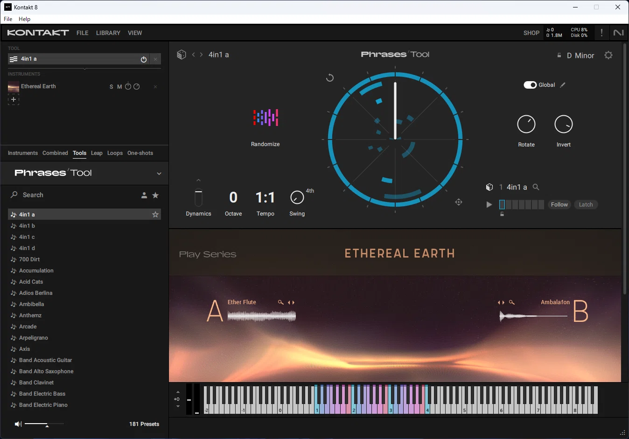Filter presets by user content icon
The image size is (629, 439).
point(144,195)
